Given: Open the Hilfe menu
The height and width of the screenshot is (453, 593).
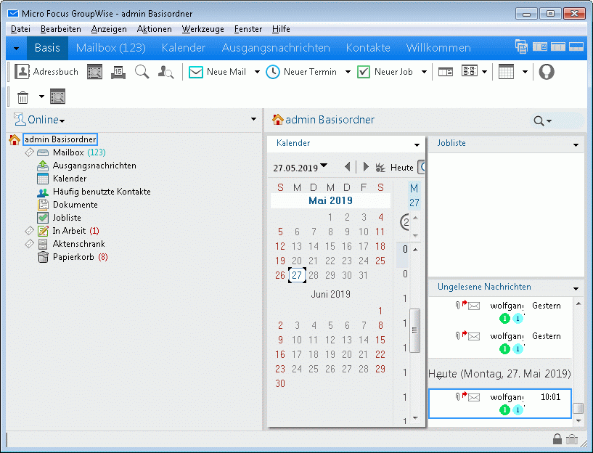Looking at the screenshot, I should pyautogui.click(x=281, y=29).
